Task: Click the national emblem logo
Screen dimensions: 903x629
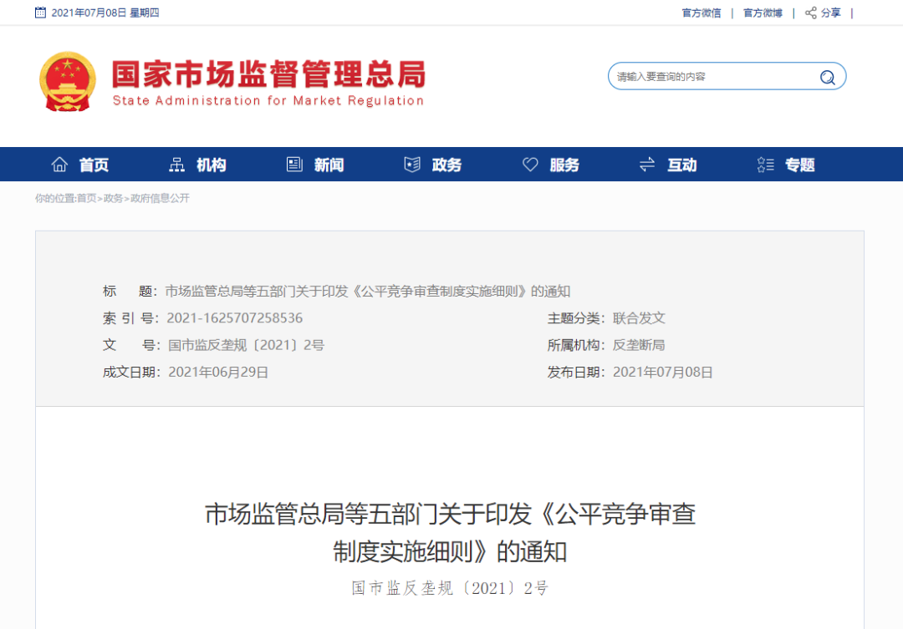Action: pos(68,82)
